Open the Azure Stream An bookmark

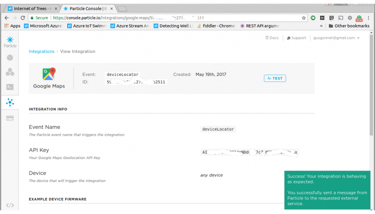click(x=130, y=26)
